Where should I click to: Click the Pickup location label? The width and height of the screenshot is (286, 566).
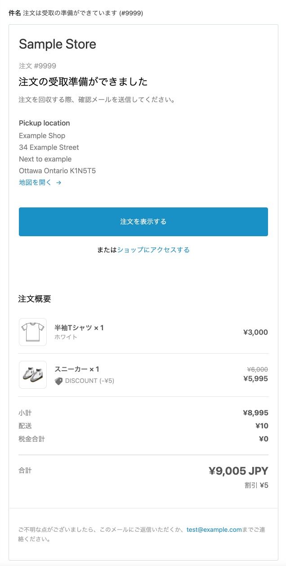(x=44, y=123)
